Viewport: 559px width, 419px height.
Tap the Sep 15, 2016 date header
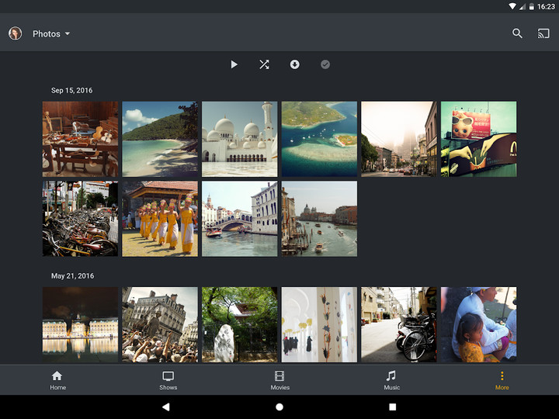(71, 91)
